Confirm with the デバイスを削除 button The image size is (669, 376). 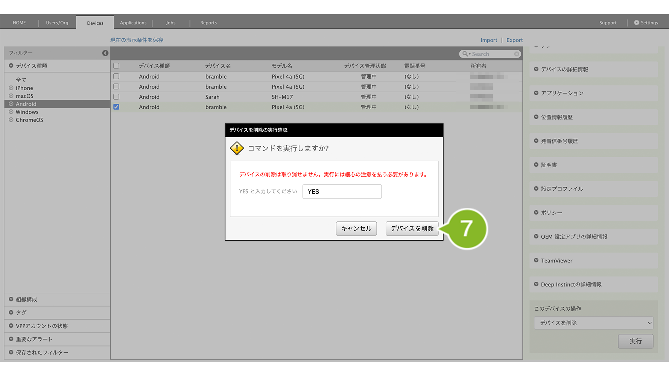coord(412,229)
